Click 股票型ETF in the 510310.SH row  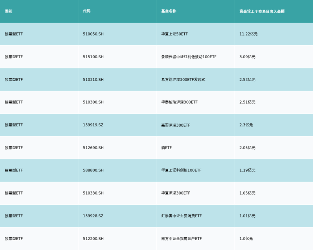click(14, 80)
